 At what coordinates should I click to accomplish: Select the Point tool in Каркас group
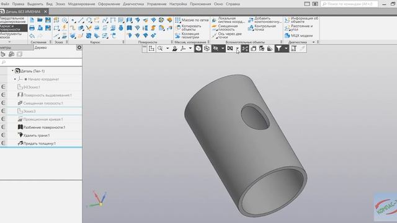(73, 20)
